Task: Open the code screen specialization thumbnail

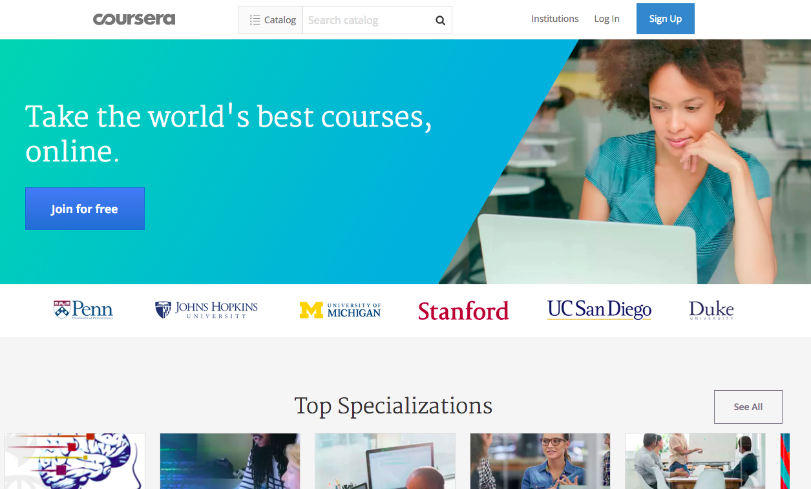Action: coord(229,461)
